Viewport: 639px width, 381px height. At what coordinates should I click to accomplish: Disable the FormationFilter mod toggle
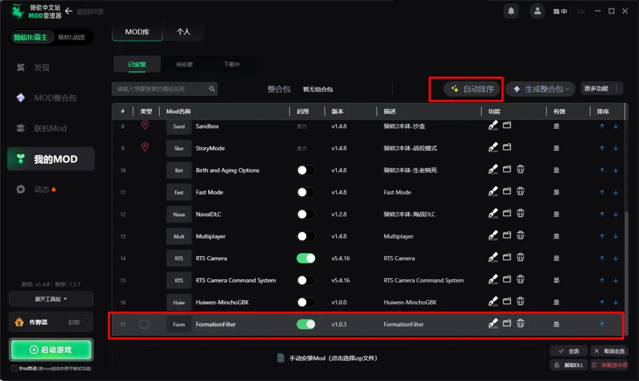(x=306, y=324)
